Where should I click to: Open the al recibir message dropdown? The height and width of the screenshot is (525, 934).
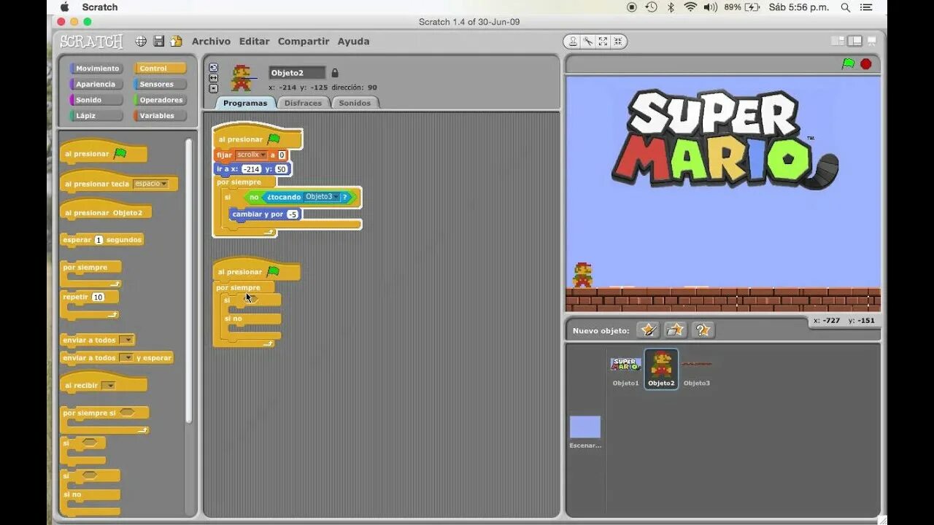pos(108,386)
